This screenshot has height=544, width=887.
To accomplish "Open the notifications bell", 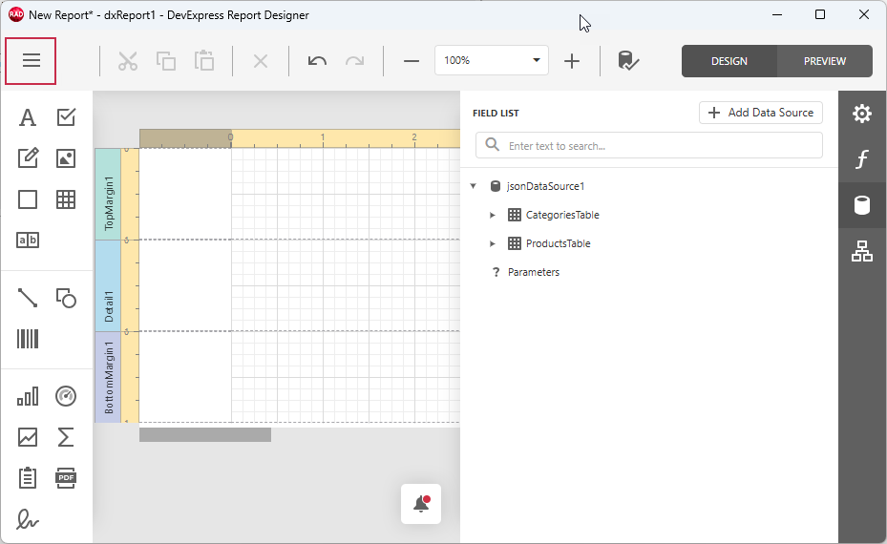I will pyautogui.click(x=421, y=504).
